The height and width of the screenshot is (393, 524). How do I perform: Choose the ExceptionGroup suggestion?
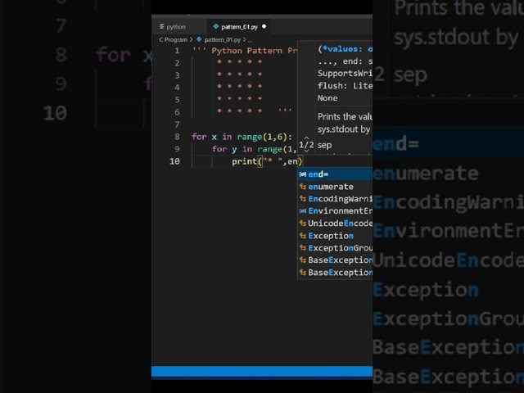click(x=335, y=248)
